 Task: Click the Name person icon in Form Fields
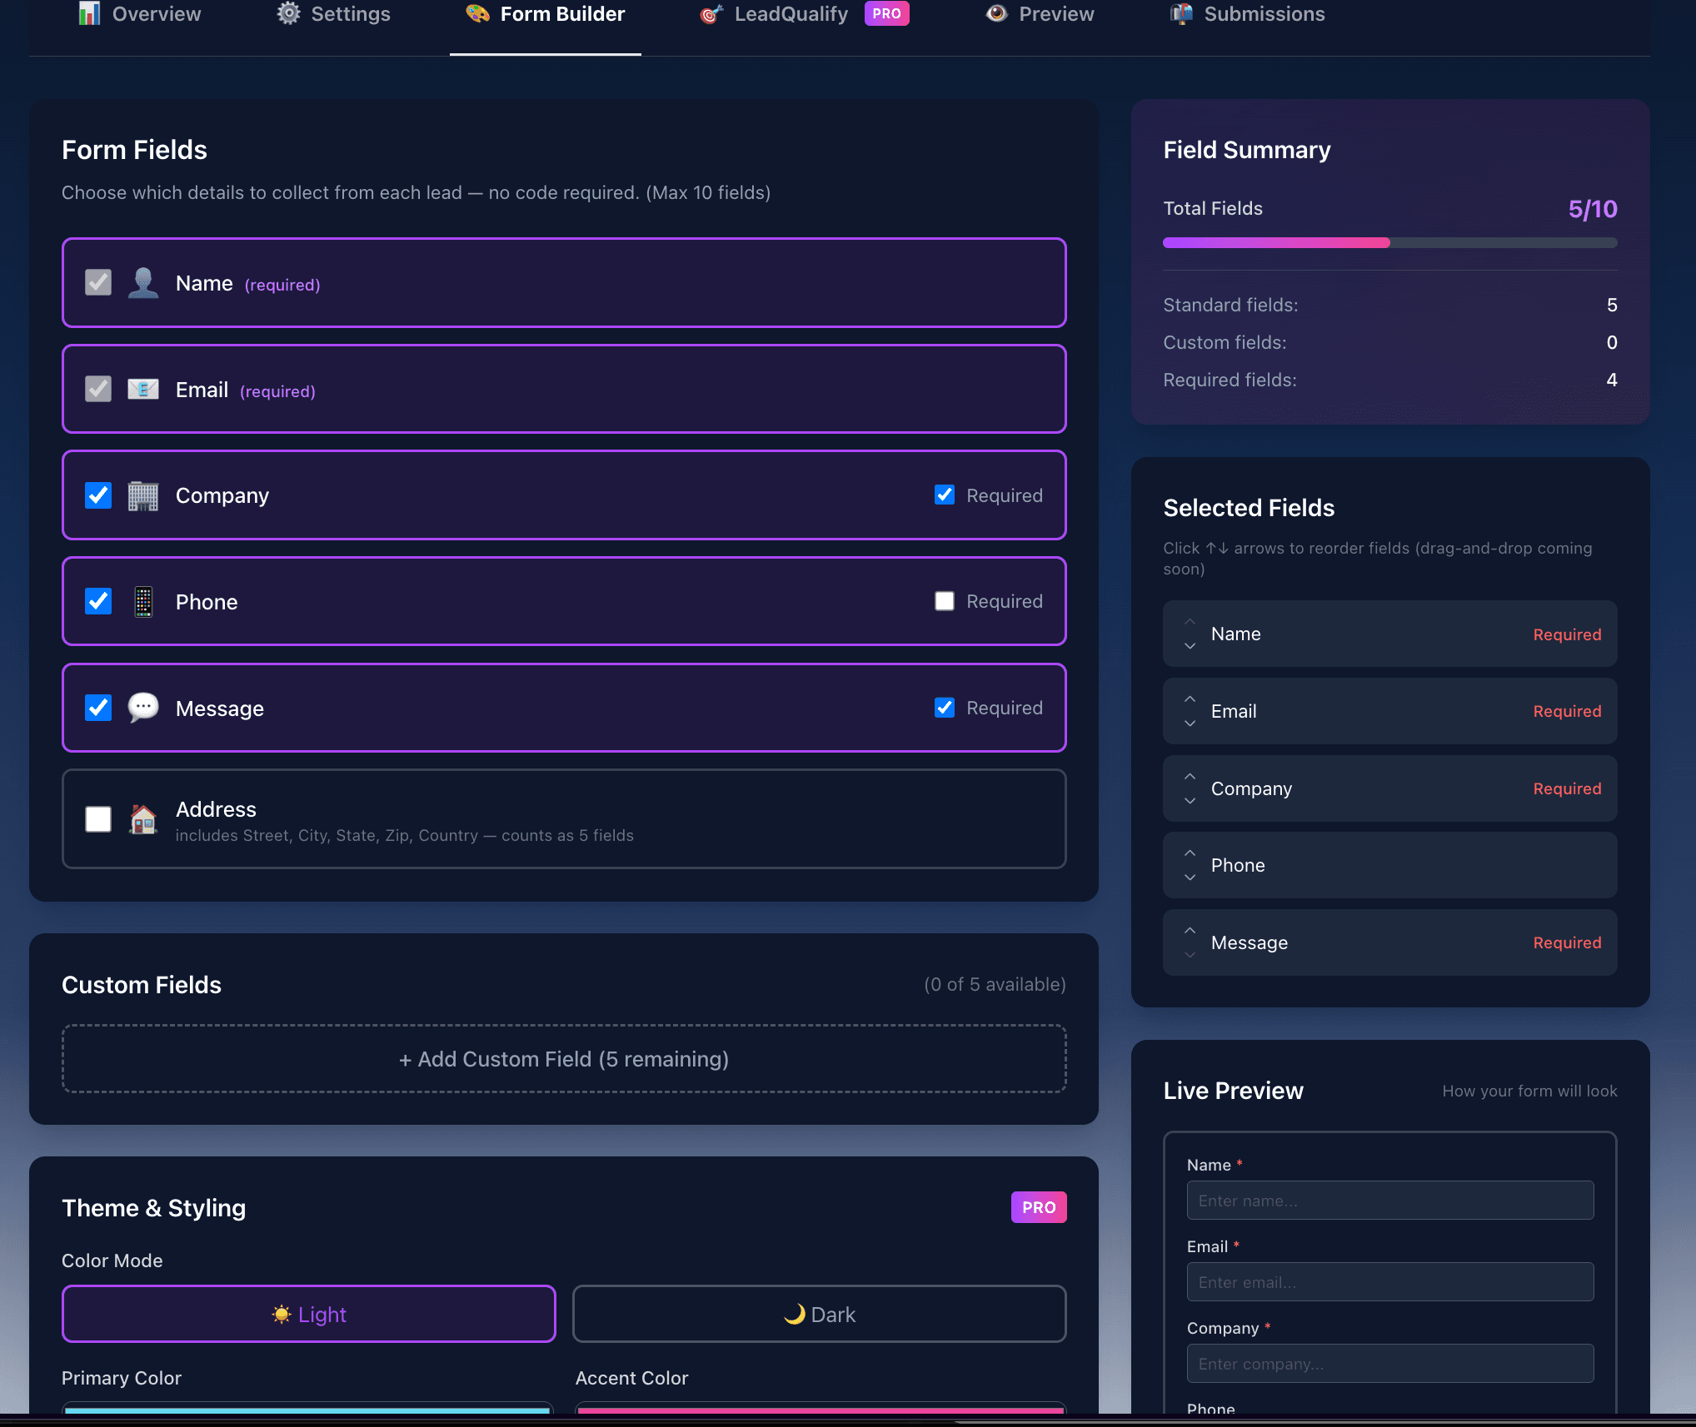[143, 283]
